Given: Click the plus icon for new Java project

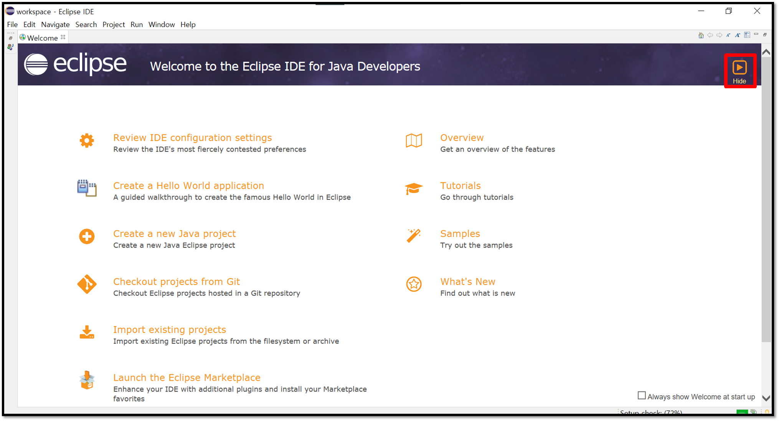Looking at the screenshot, I should (x=87, y=236).
